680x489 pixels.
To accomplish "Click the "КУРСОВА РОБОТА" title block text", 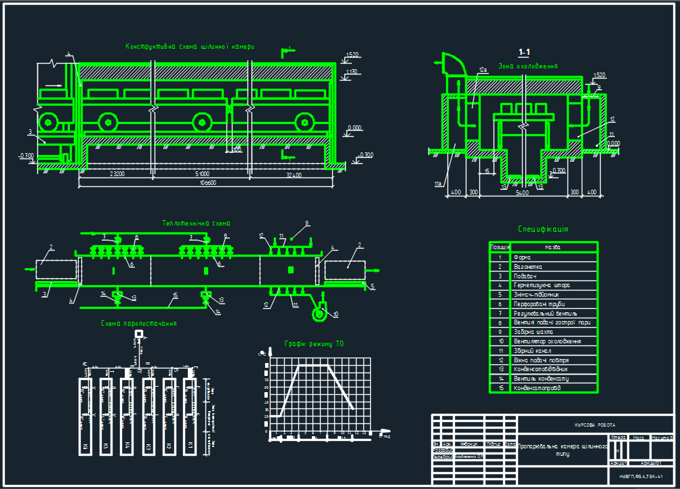I will point(595,425).
